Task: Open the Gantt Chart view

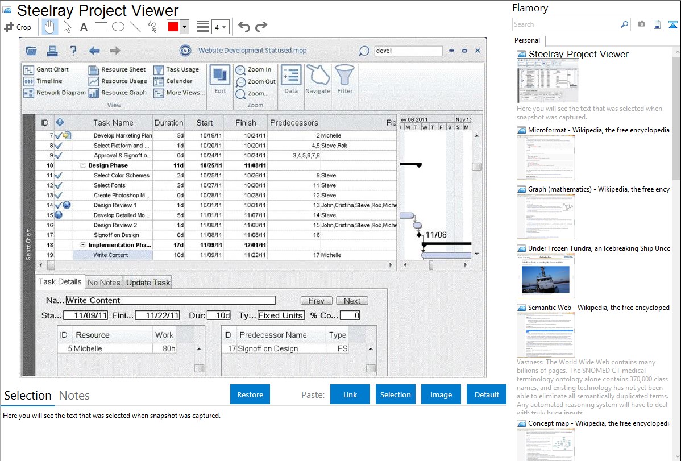Action: [47, 69]
